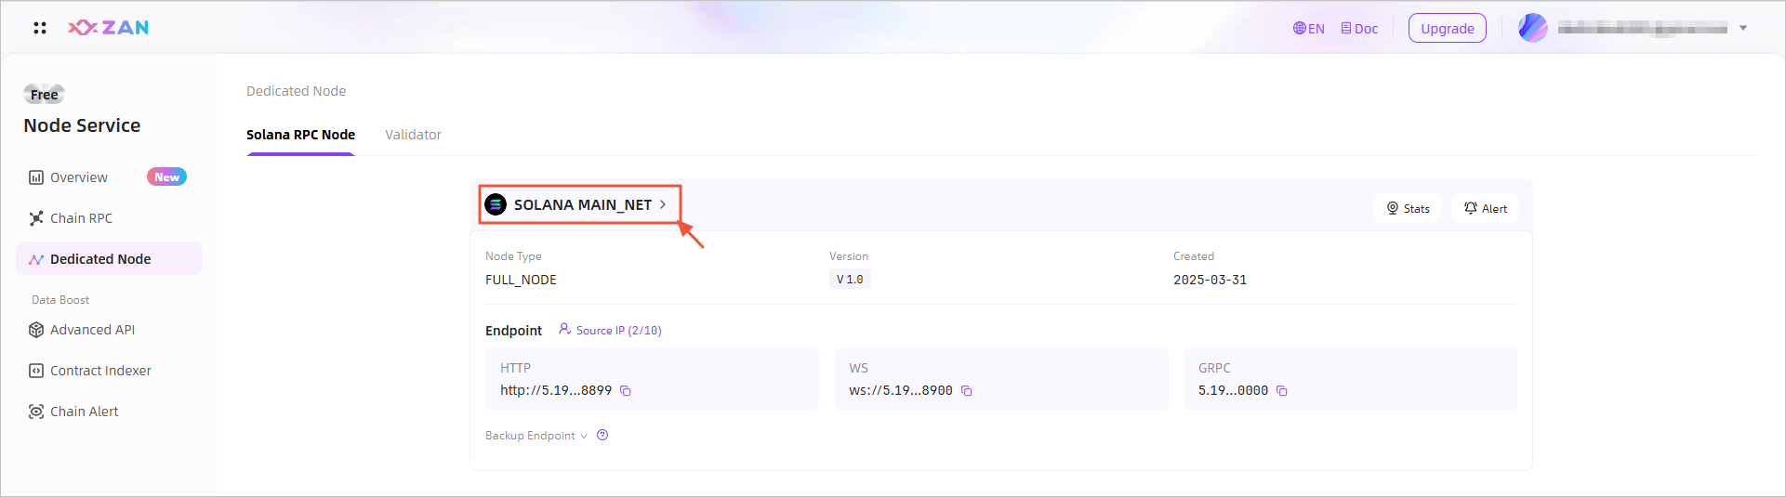This screenshot has height=497, width=1786.
Task: Open Chain RPC in the sidebar
Action: click(x=71, y=218)
